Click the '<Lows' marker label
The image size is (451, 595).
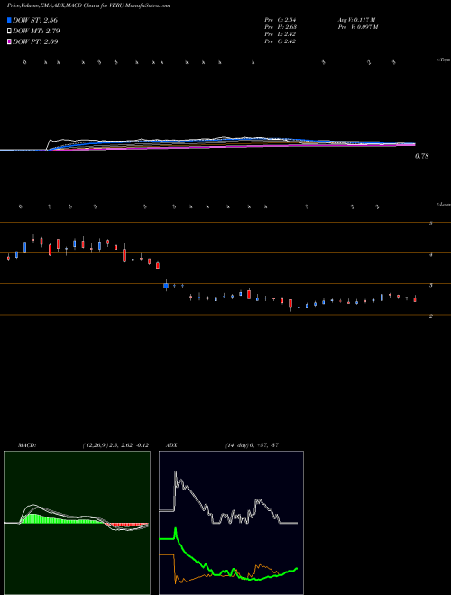click(x=443, y=204)
